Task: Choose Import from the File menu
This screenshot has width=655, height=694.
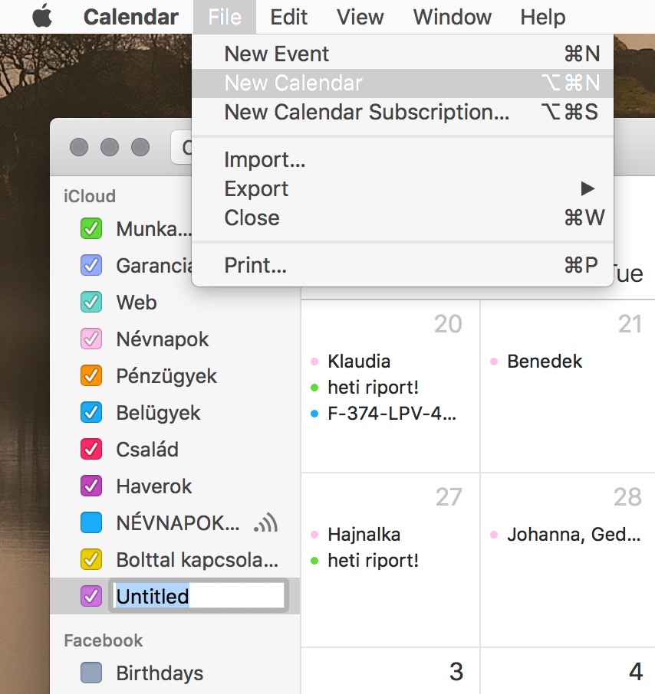Action: click(403, 160)
